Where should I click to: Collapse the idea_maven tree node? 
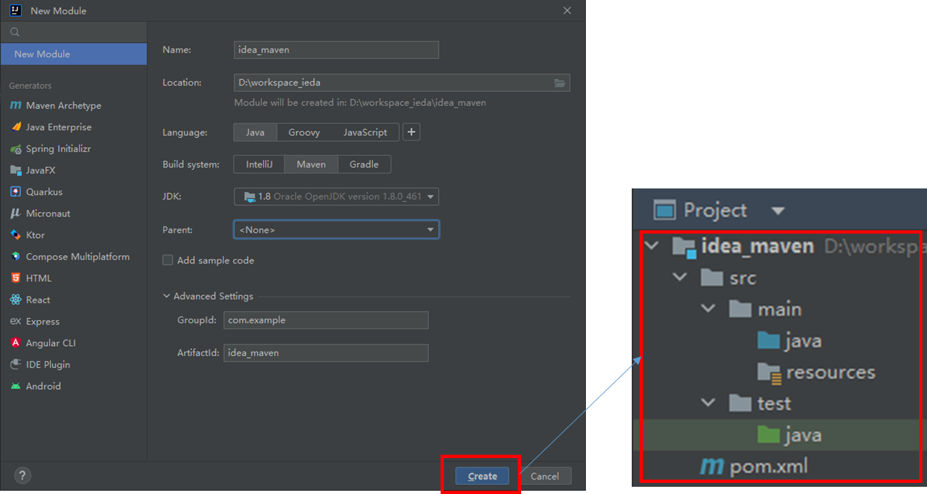click(x=651, y=246)
